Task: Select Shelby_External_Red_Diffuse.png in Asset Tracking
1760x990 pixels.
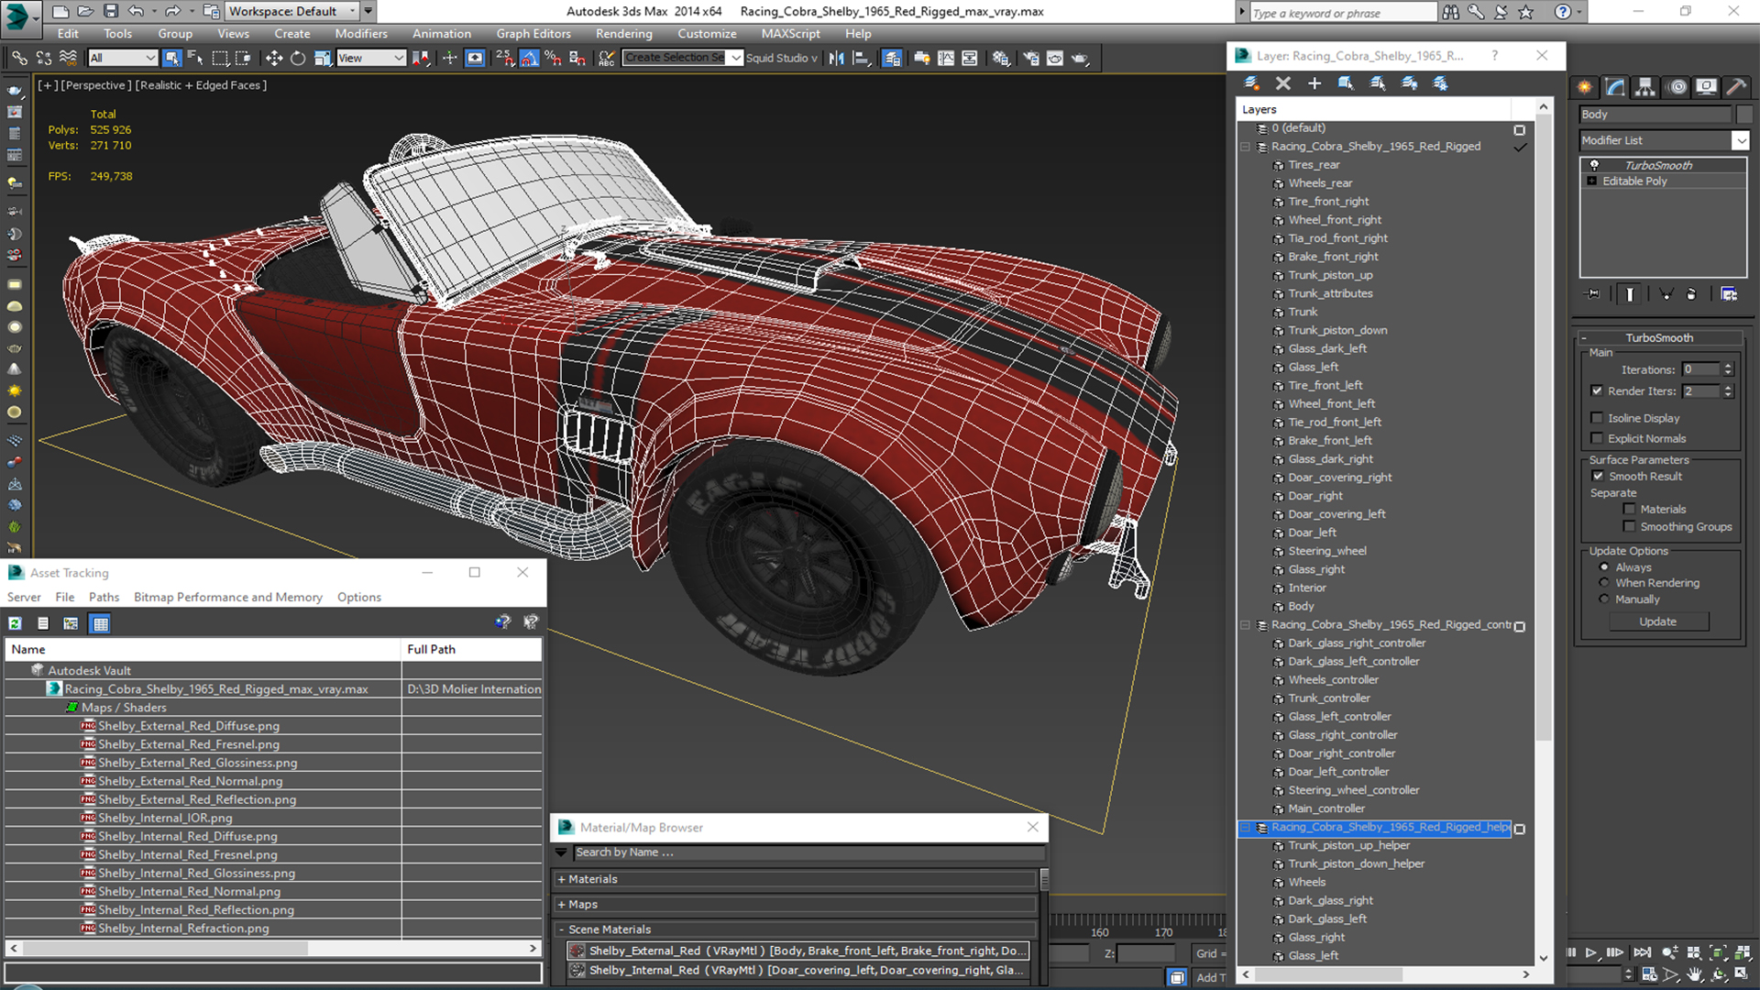Action: pyautogui.click(x=189, y=726)
